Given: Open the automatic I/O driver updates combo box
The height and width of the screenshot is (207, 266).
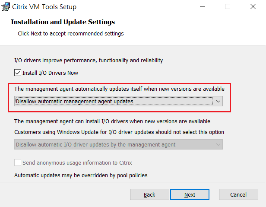Looking at the screenshot, I should tap(114, 144).
